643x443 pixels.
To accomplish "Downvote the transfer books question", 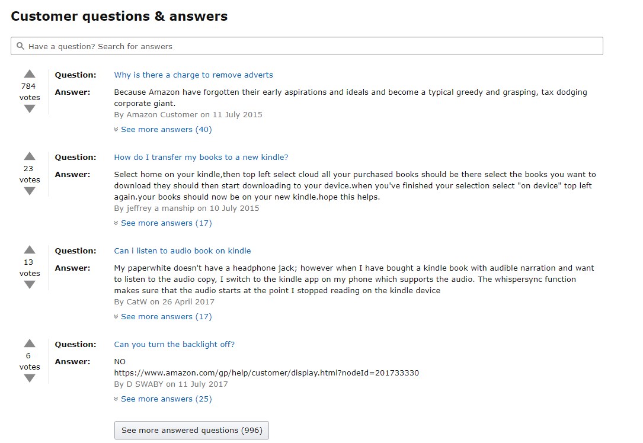I will pyautogui.click(x=30, y=191).
